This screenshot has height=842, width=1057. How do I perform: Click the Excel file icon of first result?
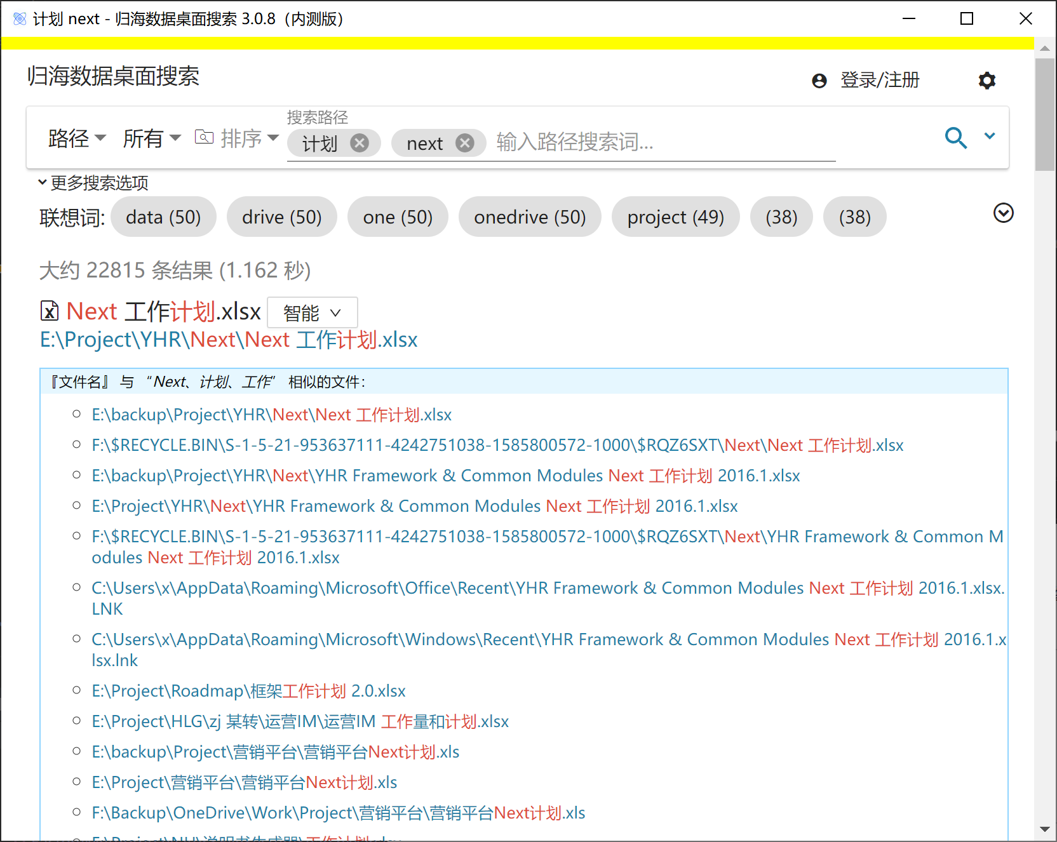tap(50, 311)
